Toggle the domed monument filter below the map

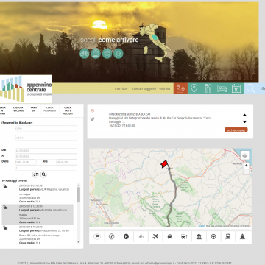pyautogui.click(x=242, y=237)
